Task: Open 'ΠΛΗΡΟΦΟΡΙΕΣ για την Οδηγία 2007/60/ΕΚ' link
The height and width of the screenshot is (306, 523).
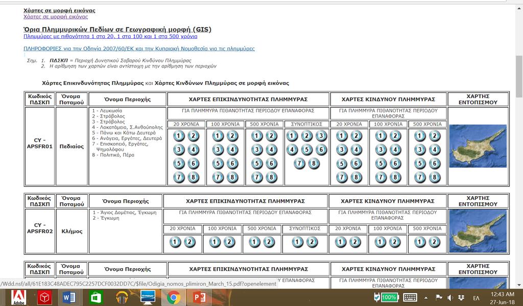Action: [139, 49]
